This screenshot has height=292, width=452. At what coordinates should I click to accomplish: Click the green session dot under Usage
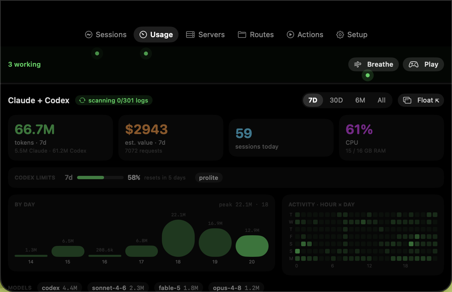[146, 53]
